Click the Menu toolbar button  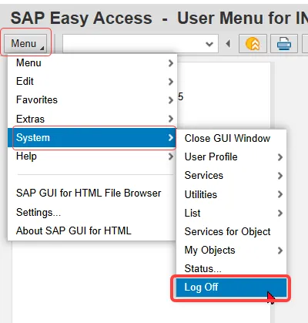point(25,43)
